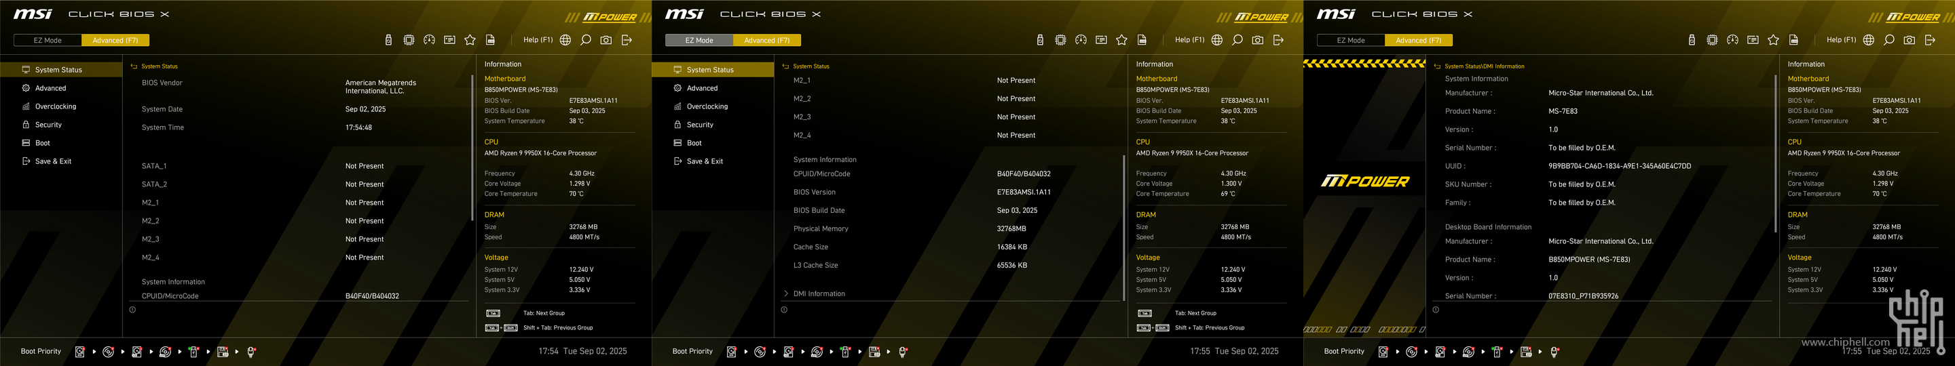Click info circle icon below list, left panel
1955x366 pixels.
click(x=133, y=309)
